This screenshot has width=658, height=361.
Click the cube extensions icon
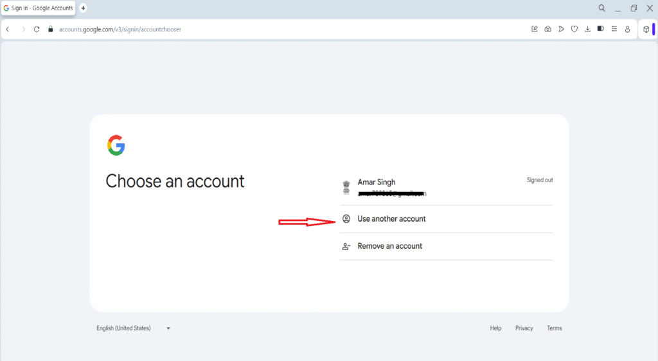coord(646,30)
